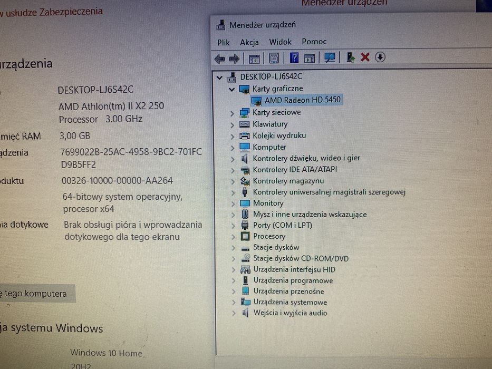Click the Karty graficzne monitor icon
The height and width of the screenshot is (369, 492).
244,90
